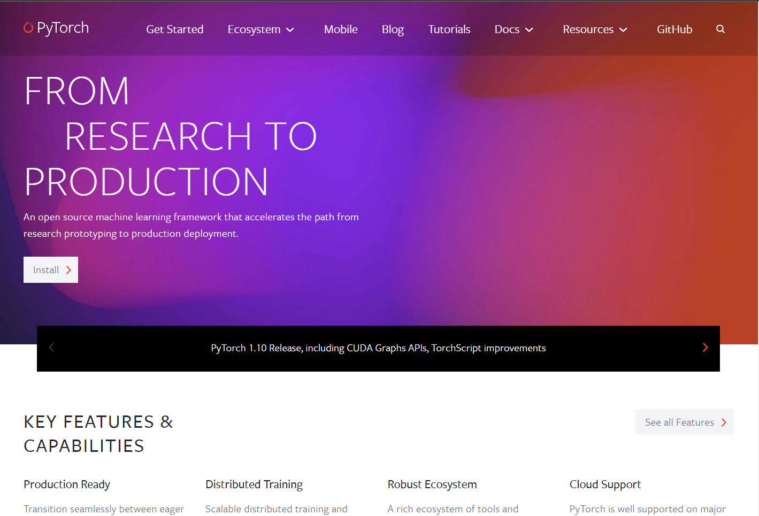Click the open source framework tagline paragraph
Screen dimensions: 759x516
(191, 225)
